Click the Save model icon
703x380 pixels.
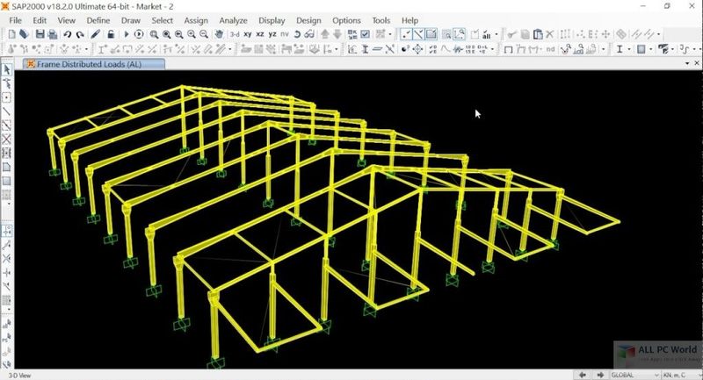point(40,34)
